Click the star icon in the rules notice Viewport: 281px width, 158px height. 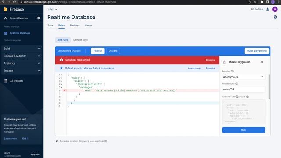click(x=61, y=68)
